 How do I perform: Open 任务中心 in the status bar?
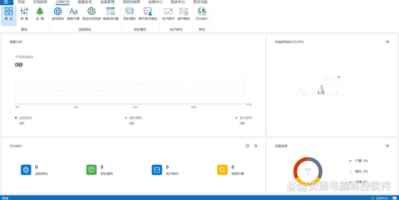point(382,198)
